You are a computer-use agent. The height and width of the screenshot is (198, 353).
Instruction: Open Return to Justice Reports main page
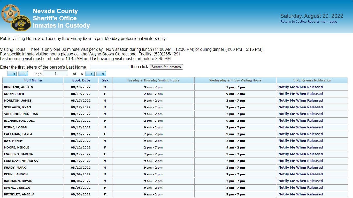309,22
